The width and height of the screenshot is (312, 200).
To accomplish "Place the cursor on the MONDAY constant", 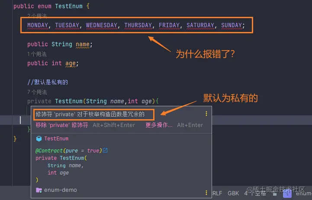I will point(38,25).
